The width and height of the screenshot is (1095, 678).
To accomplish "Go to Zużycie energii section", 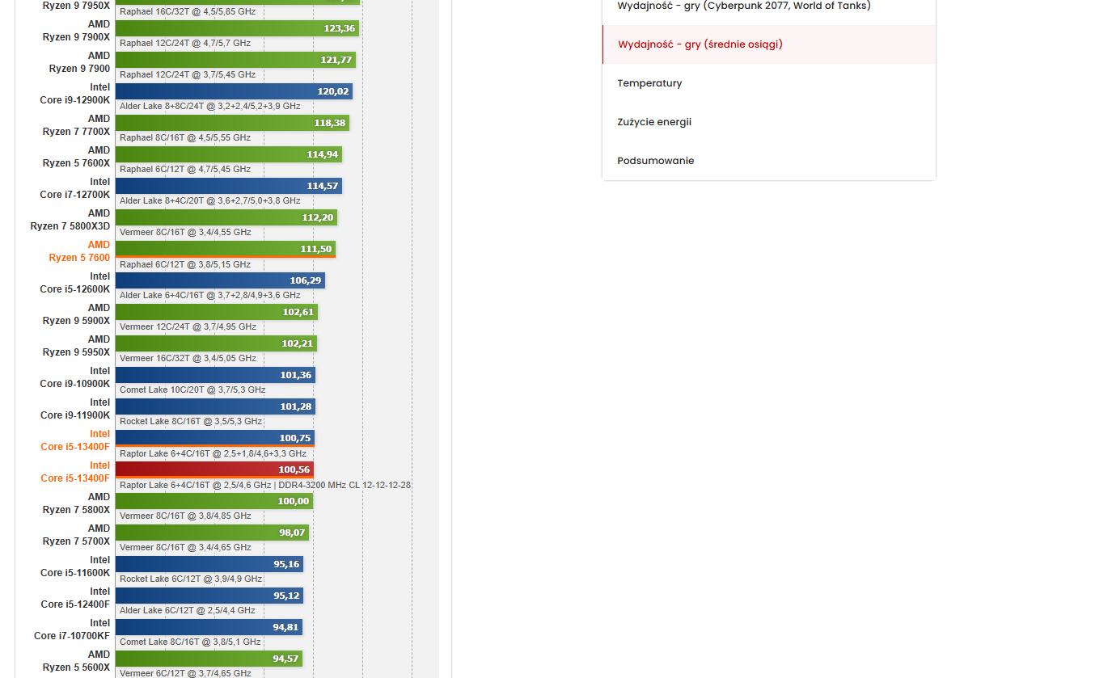I will coord(769,122).
